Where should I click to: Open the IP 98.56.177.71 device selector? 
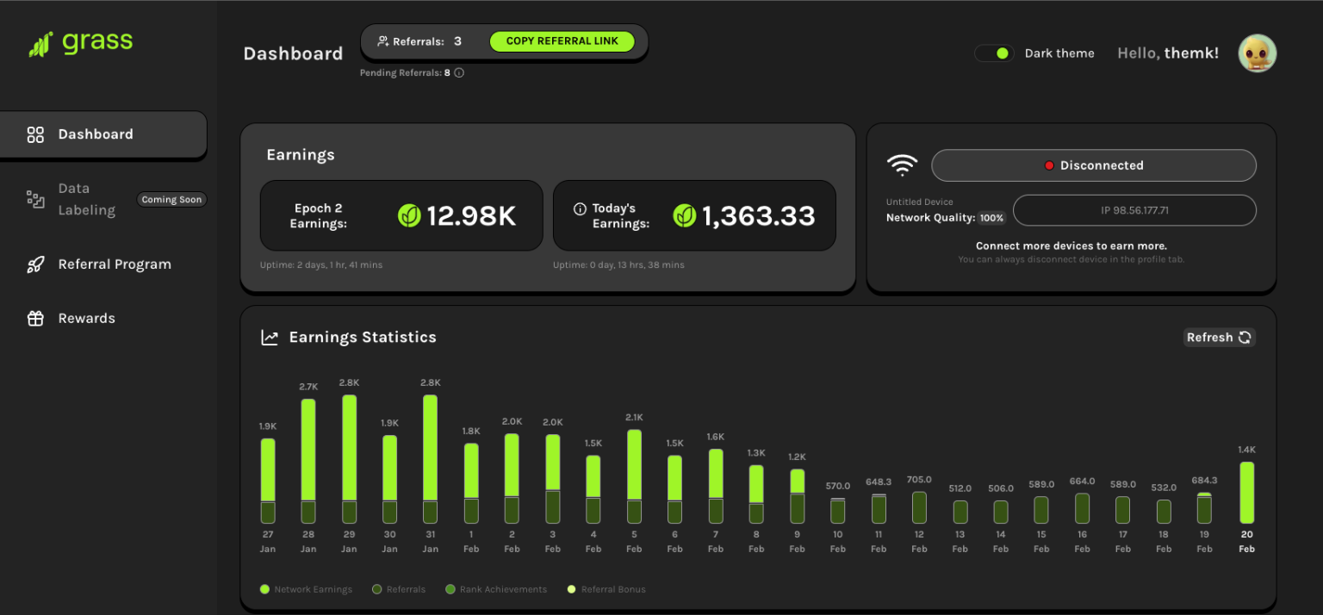coord(1134,210)
